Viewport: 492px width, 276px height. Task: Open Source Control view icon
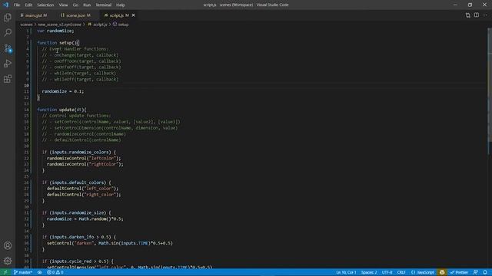(x=8, y=48)
